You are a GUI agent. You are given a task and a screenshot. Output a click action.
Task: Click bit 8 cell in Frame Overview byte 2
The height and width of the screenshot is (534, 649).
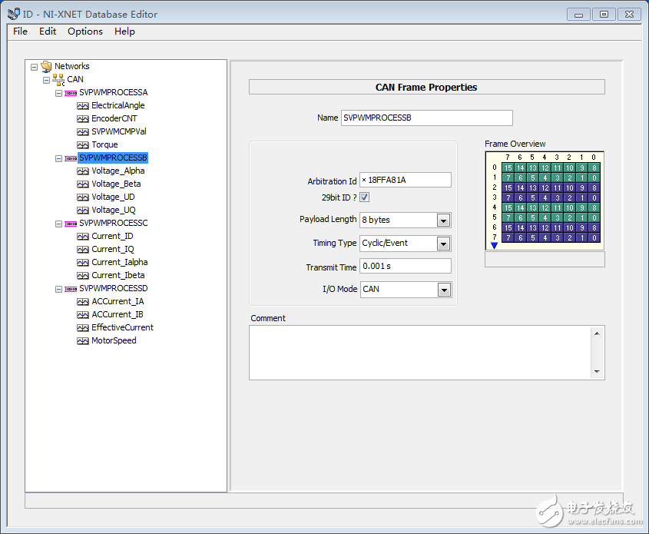tap(594, 188)
